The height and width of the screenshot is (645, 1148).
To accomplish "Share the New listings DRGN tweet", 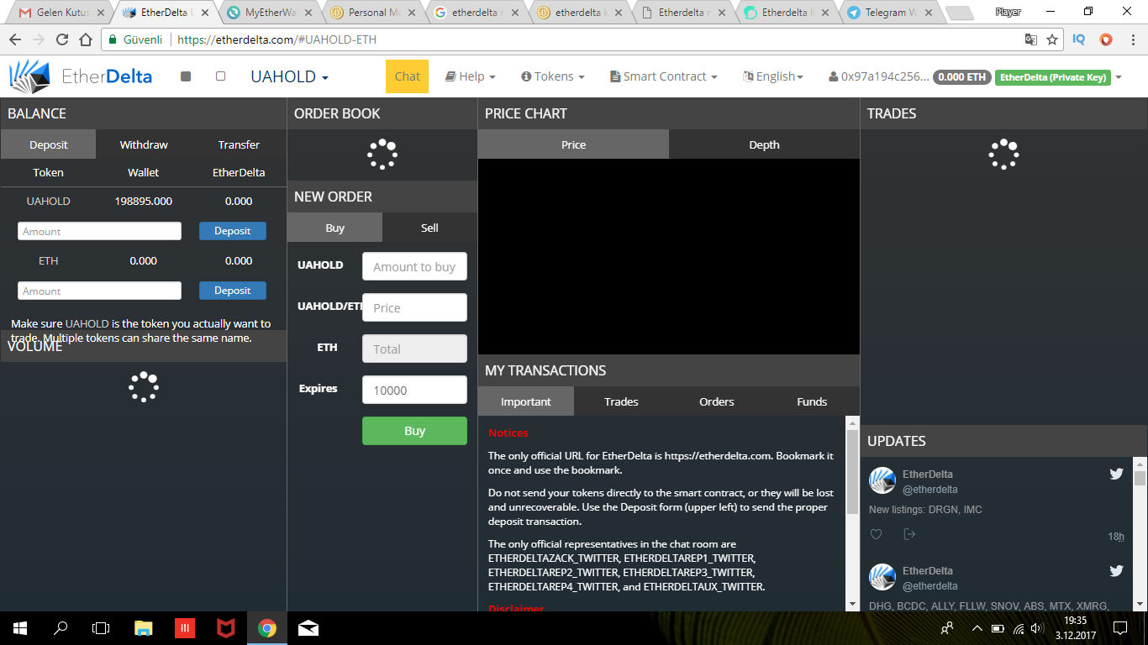I will point(909,534).
